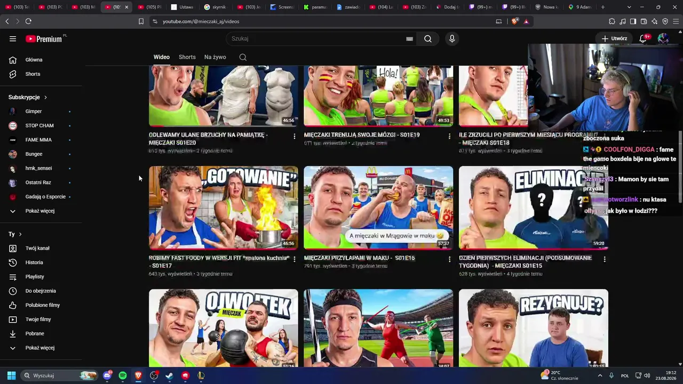The image size is (683, 384).
Task: Open the McDonald's Mrągowo video thumbnail
Action: (x=378, y=207)
